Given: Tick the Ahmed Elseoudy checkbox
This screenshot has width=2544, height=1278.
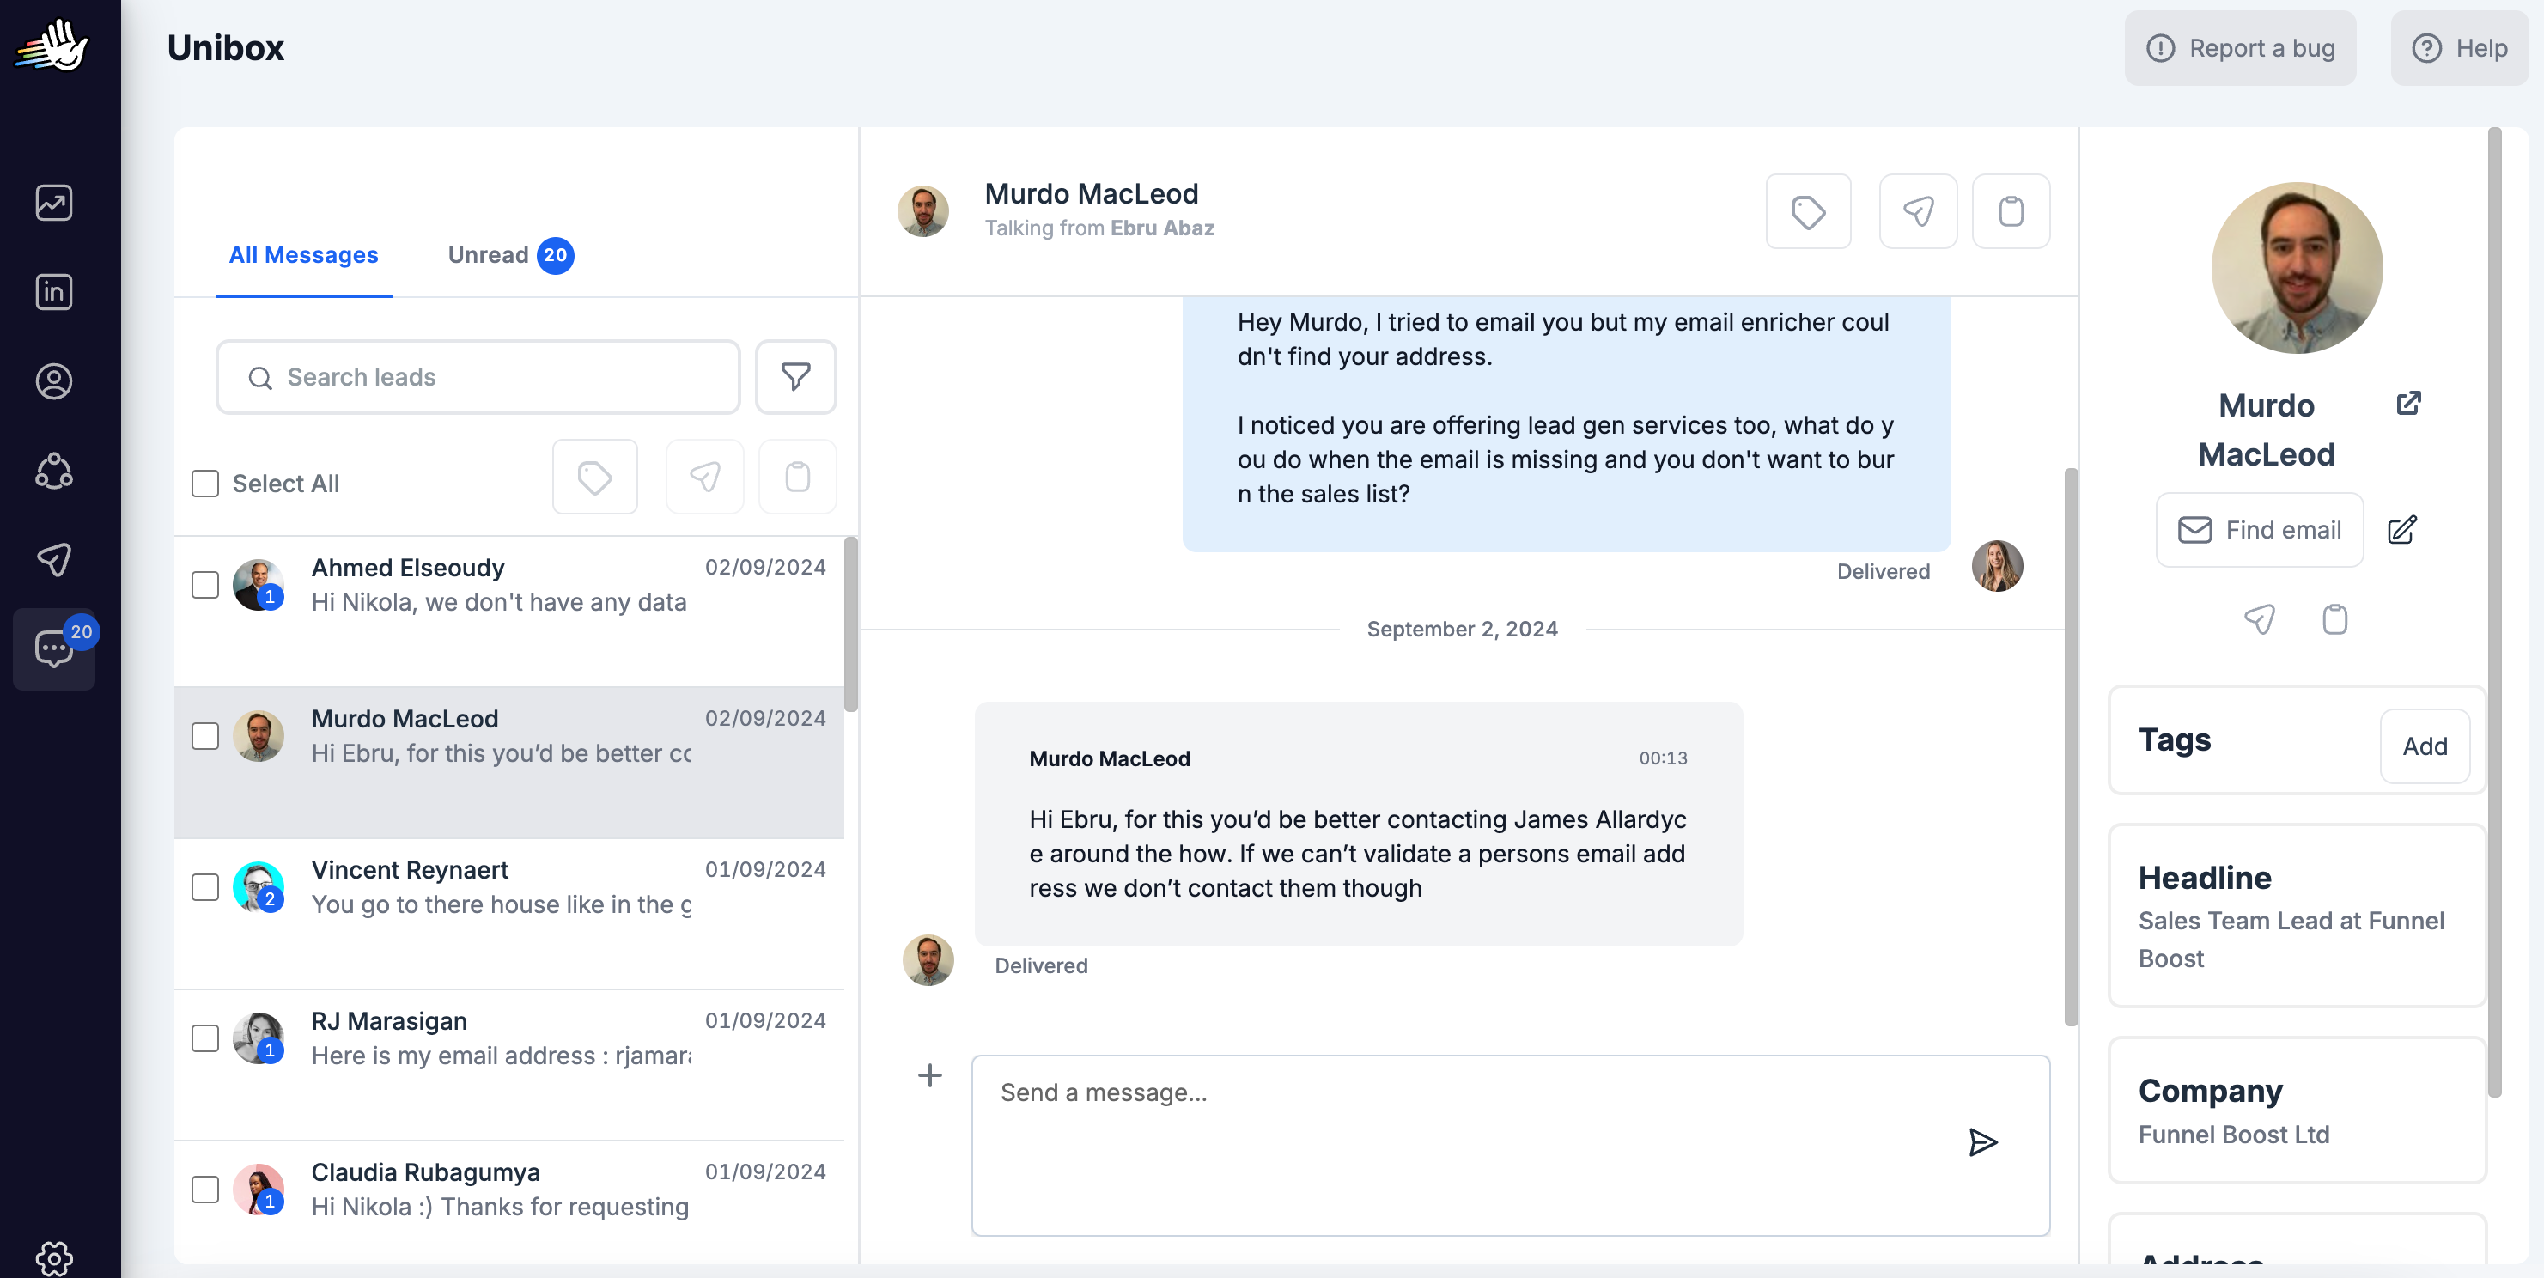Looking at the screenshot, I should (x=204, y=585).
